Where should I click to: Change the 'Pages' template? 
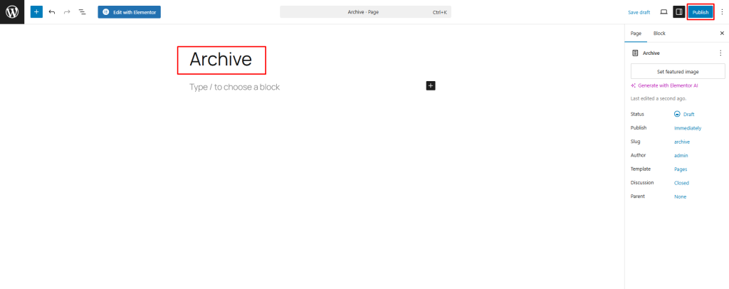tap(681, 169)
